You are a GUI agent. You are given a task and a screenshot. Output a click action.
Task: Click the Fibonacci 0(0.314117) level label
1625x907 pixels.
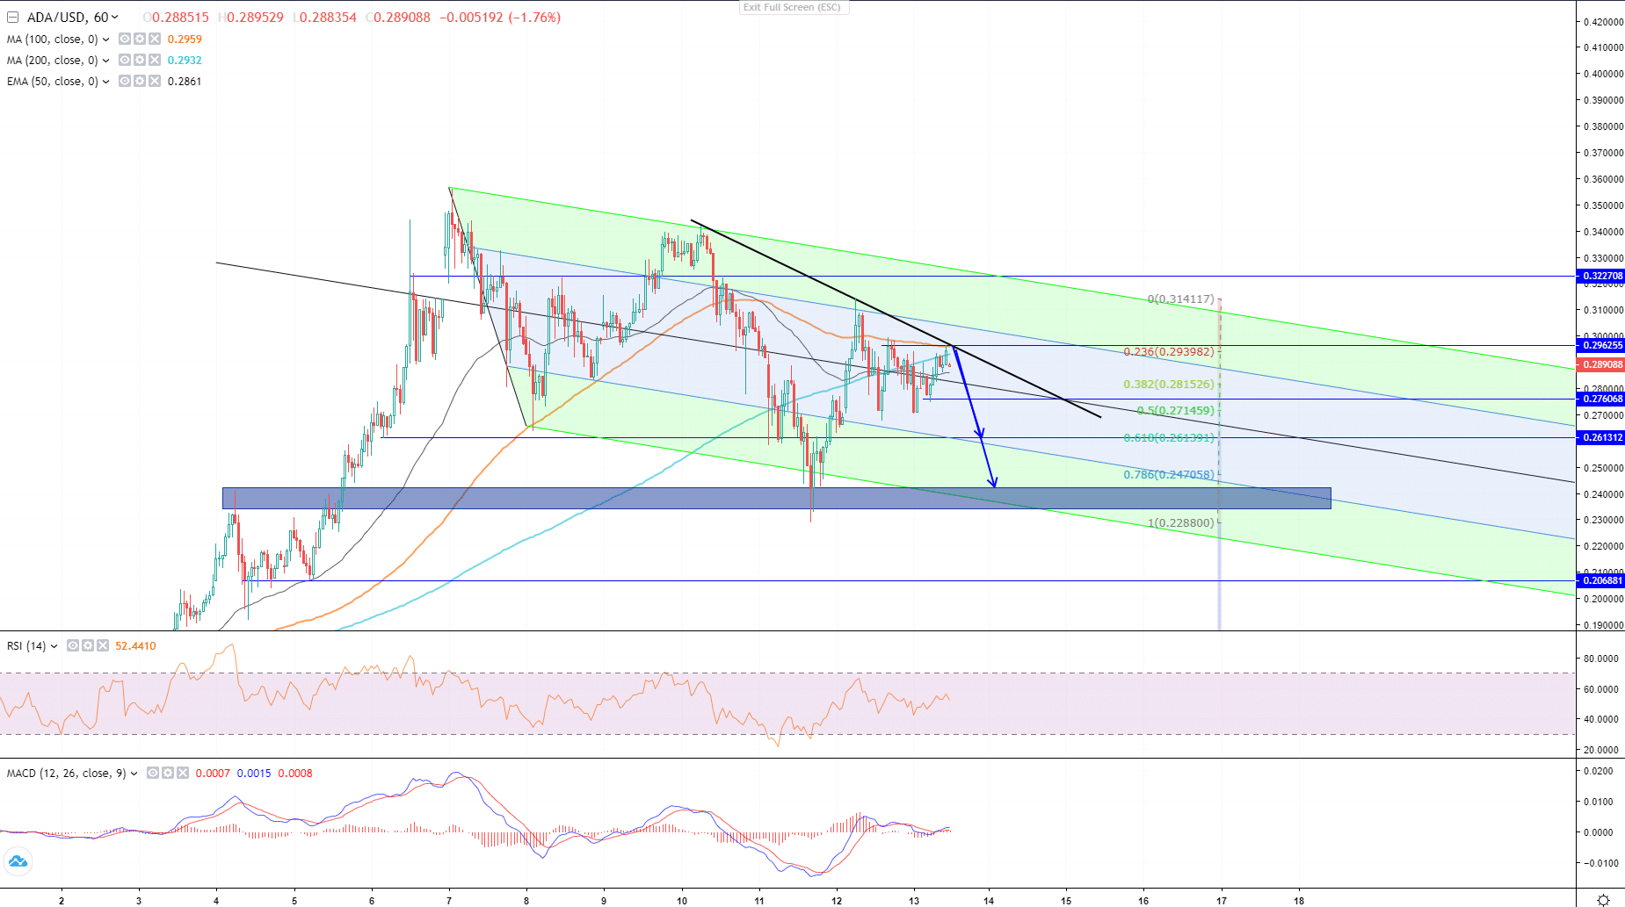[1181, 299]
